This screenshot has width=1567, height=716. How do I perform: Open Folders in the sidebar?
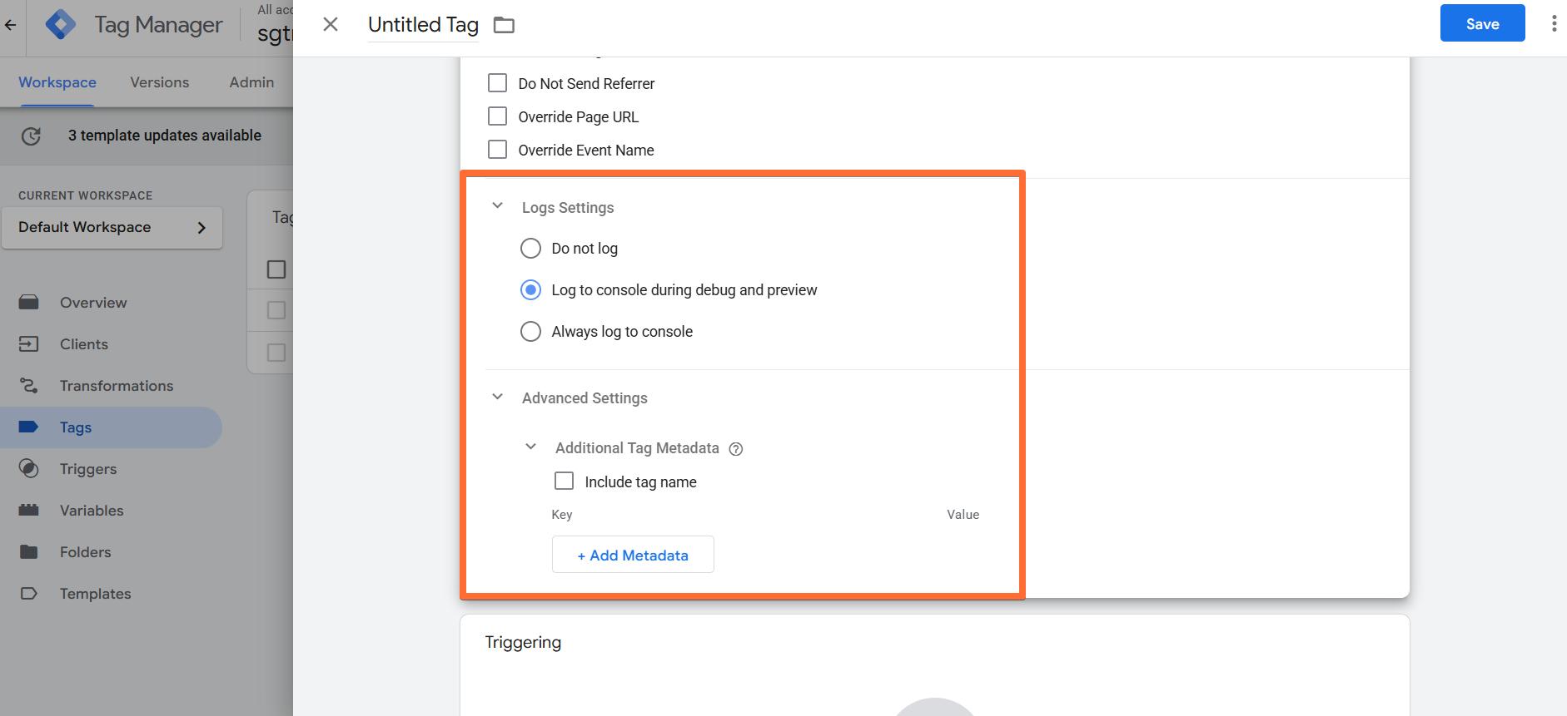(x=86, y=552)
